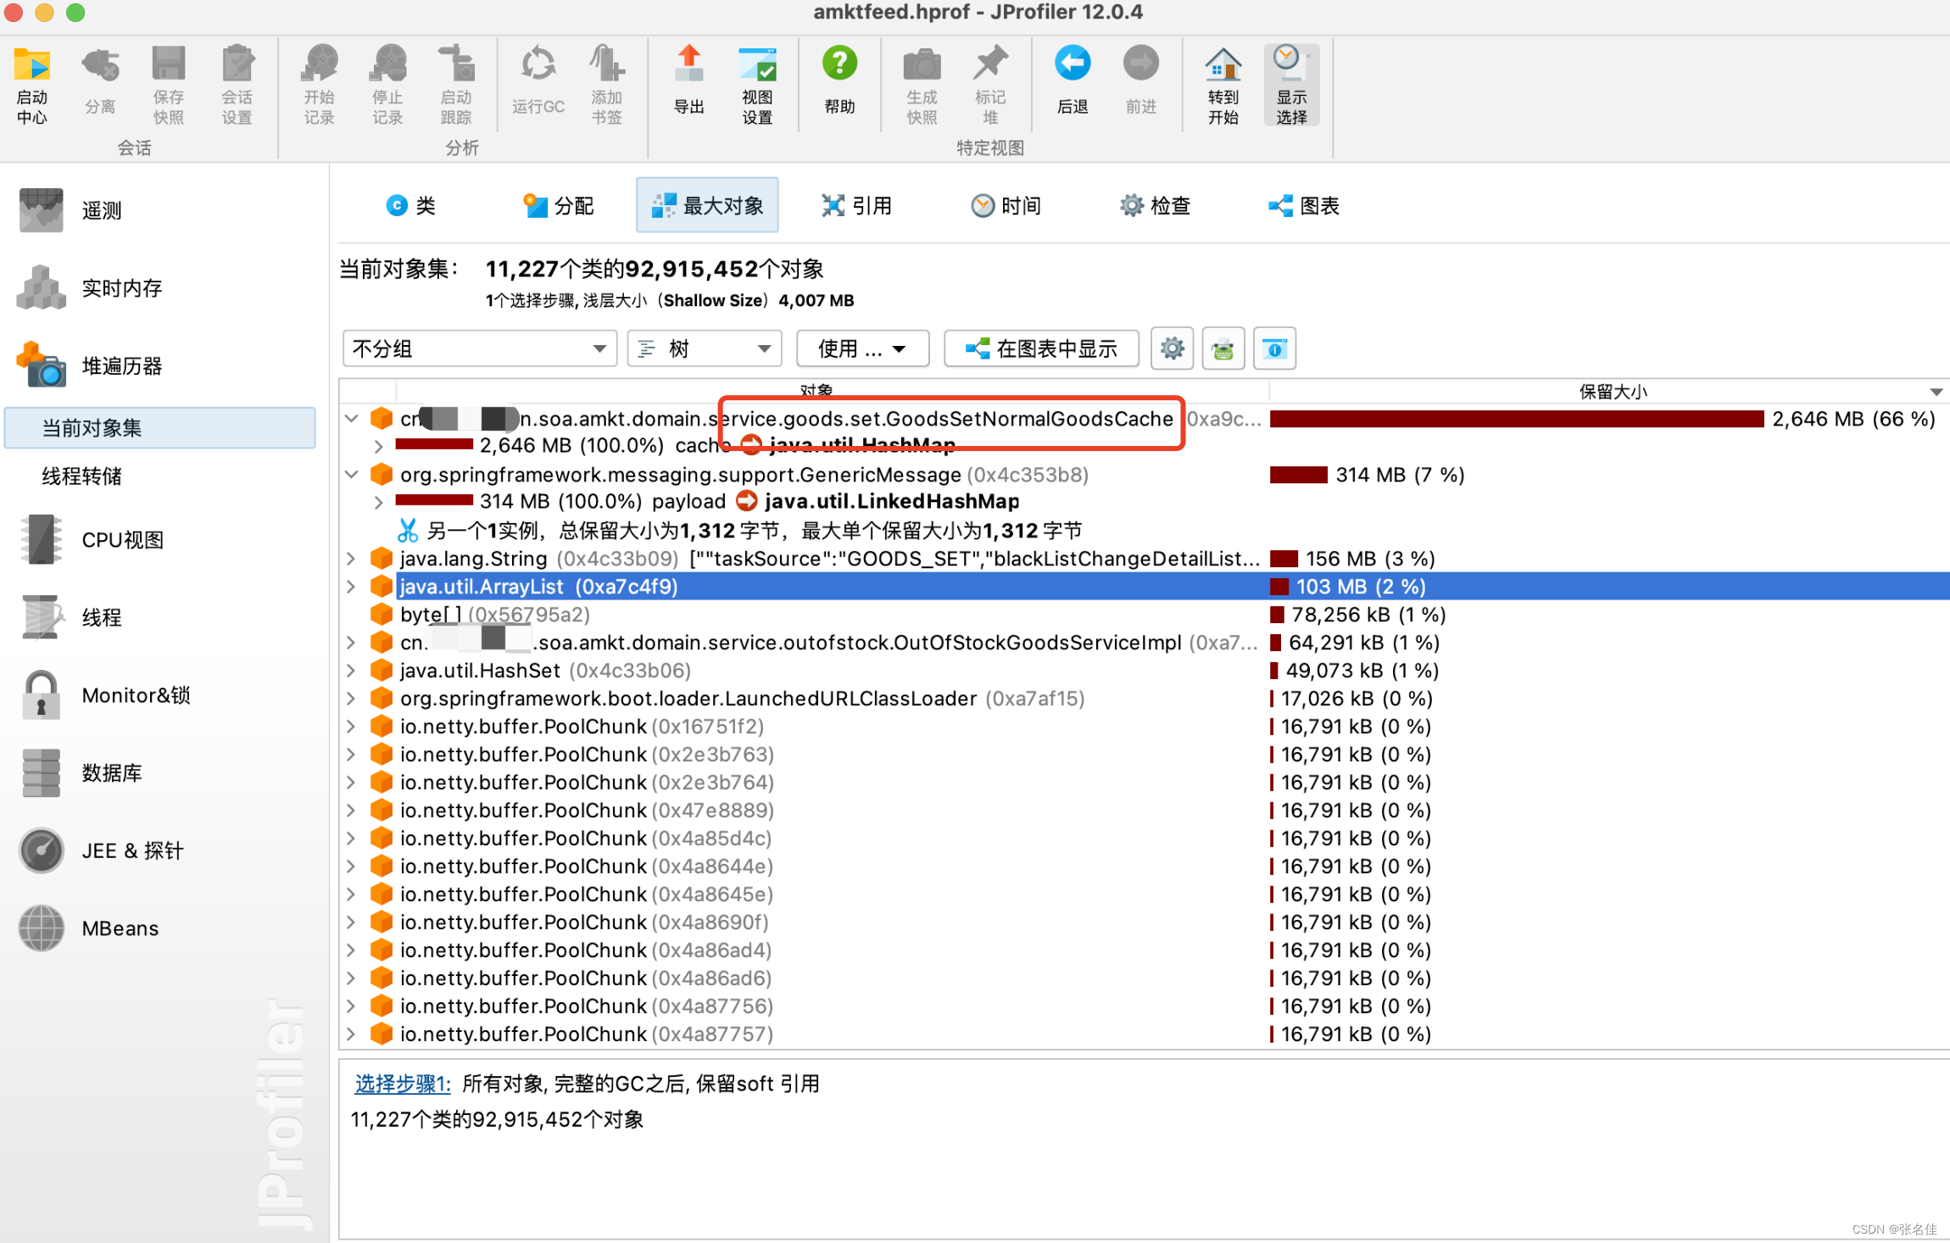Open the 不分组 grouping dropdown
Image resolution: width=1950 pixels, height=1243 pixels.
(479, 348)
